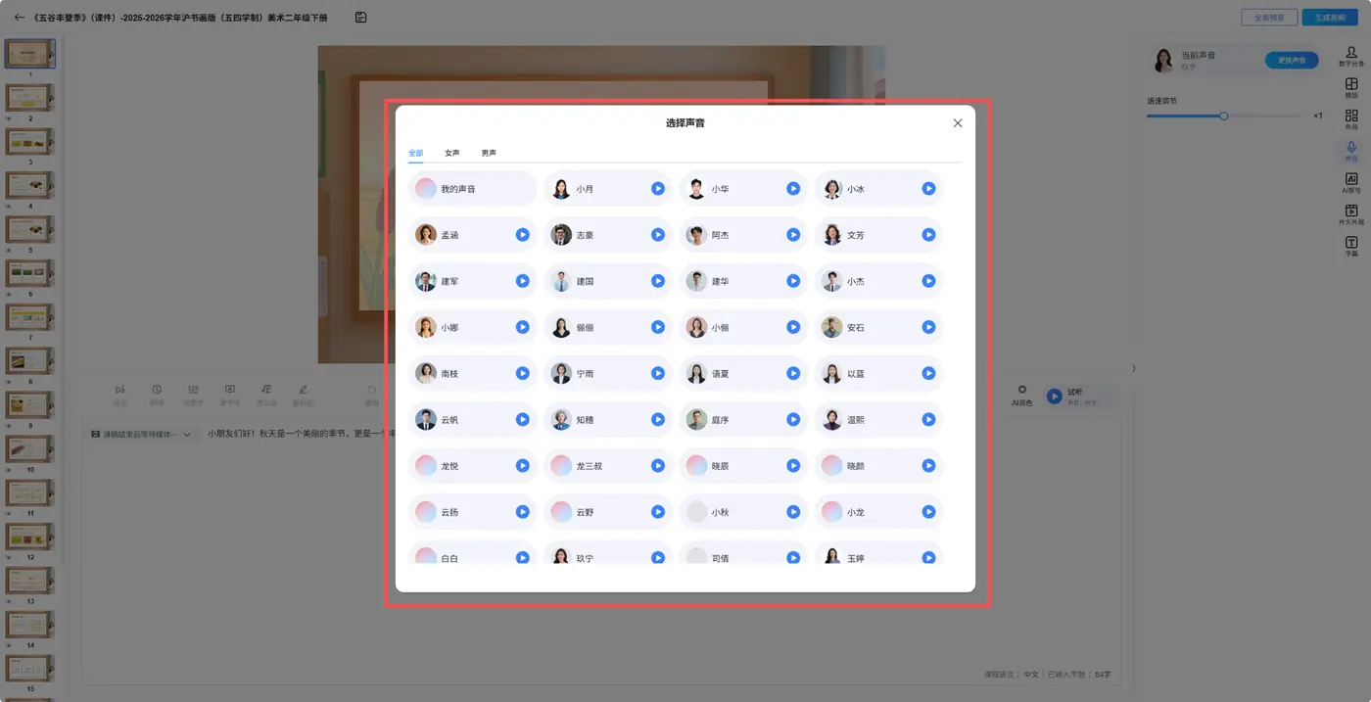Choose the 晓辰 voice card
Image resolution: width=1371 pixels, height=702 pixels.
(743, 466)
